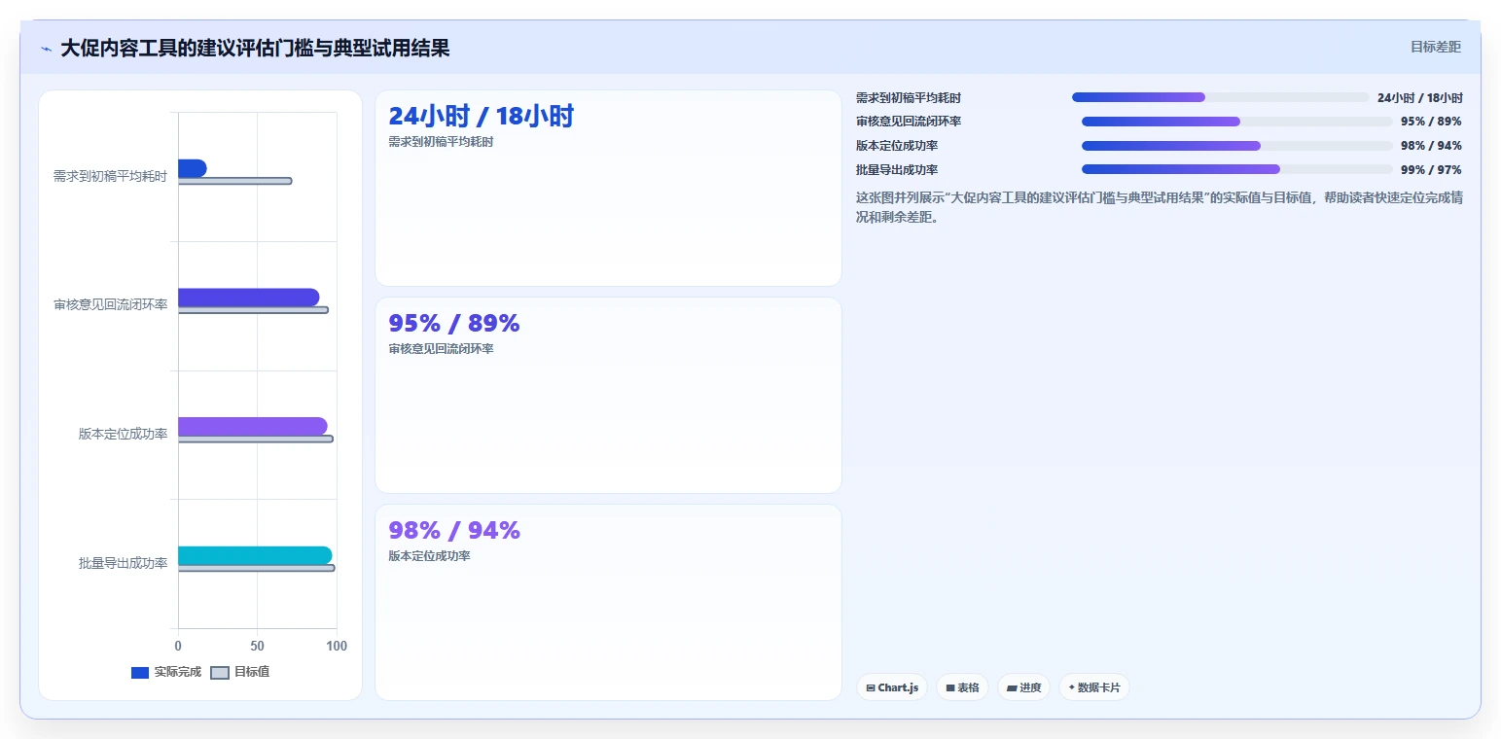Click the 版本定位成功率 label in progress list
1501x739 pixels.
click(x=897, y=146)
